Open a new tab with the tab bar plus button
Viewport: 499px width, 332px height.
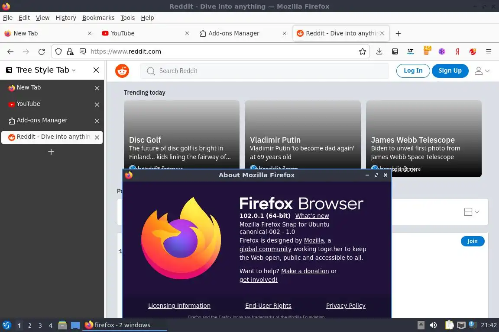point(398,33)
